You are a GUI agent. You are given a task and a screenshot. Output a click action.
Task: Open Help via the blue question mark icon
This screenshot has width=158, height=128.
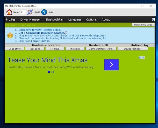pyautogui.click(x=44, y=12)
